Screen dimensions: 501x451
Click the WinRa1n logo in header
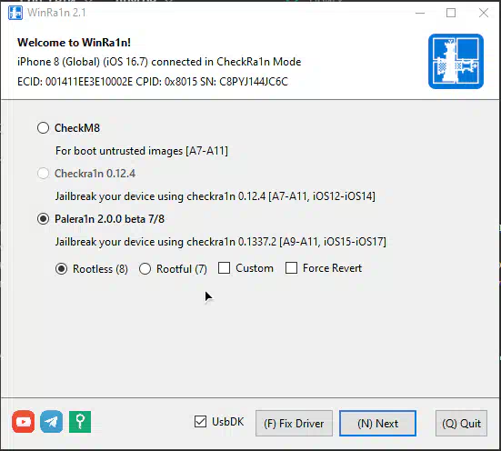tap(456, 61)
